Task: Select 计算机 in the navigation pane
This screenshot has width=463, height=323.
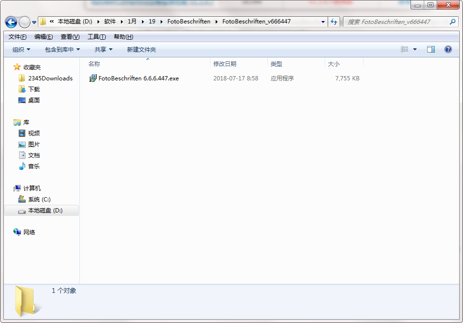Action: tap(32, 188)
